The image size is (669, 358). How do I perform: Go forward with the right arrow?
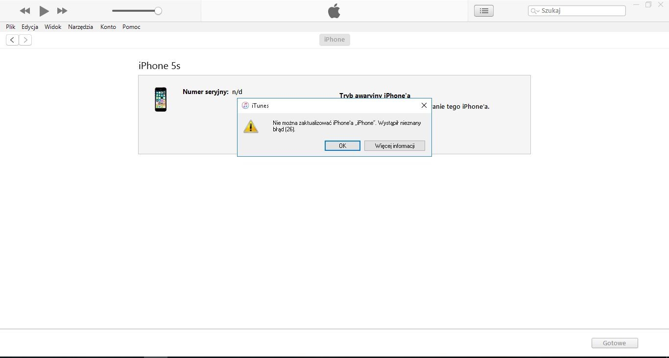tap(25, 40)
